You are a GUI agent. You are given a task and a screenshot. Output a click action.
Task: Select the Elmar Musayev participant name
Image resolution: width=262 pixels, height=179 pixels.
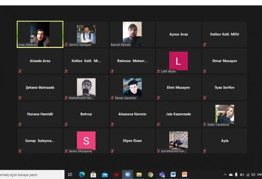click(225, 61)
